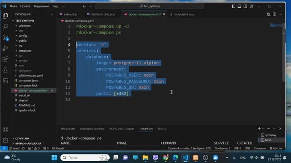
Task: Expand the СТРУКТУРА outline section
Action: [x=22, y=139]
